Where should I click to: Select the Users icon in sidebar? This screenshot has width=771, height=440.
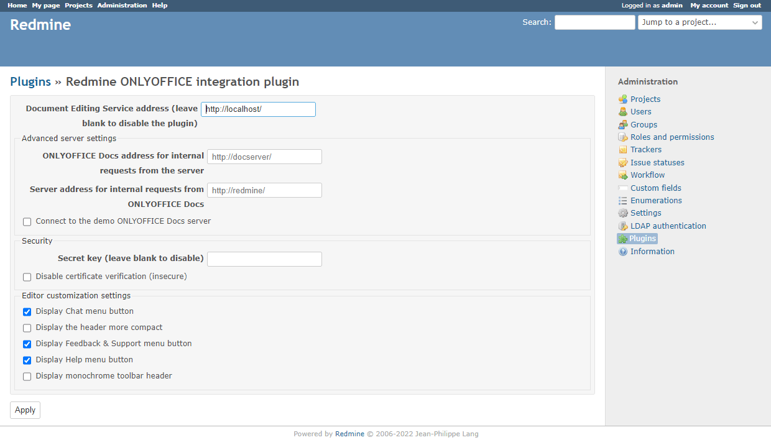[623, 112]
